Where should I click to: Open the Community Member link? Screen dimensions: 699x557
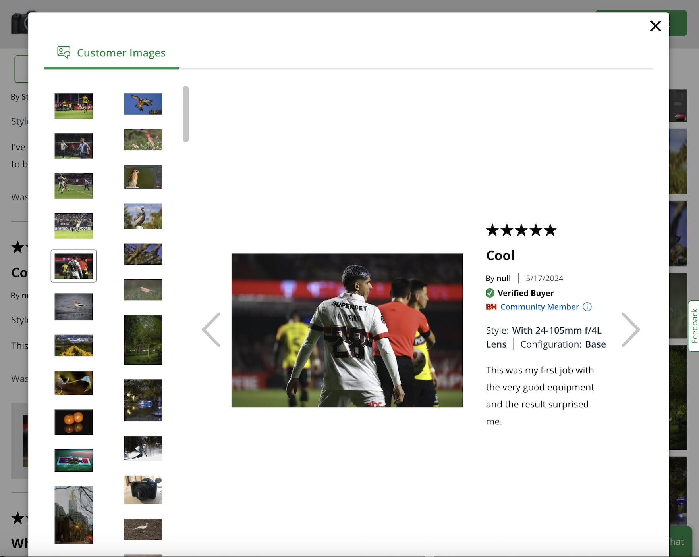(539, 307)
